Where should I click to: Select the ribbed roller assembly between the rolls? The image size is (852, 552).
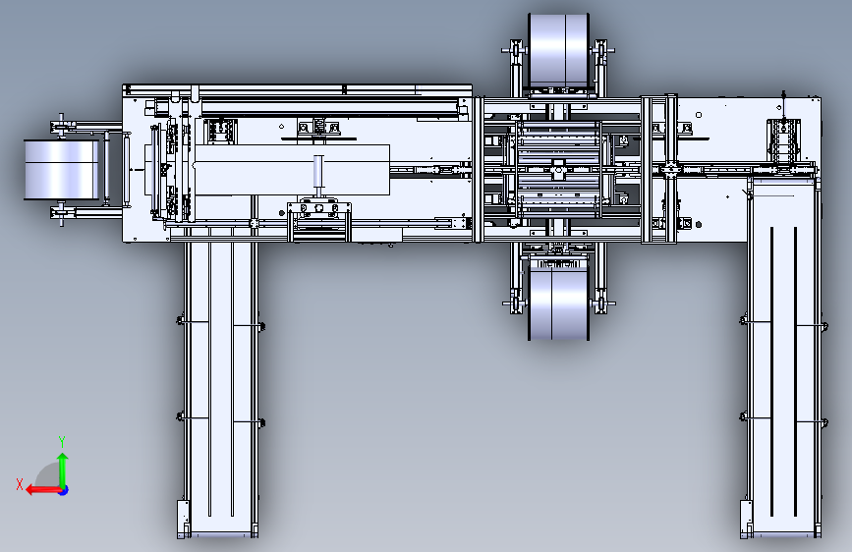click(558, 170)
